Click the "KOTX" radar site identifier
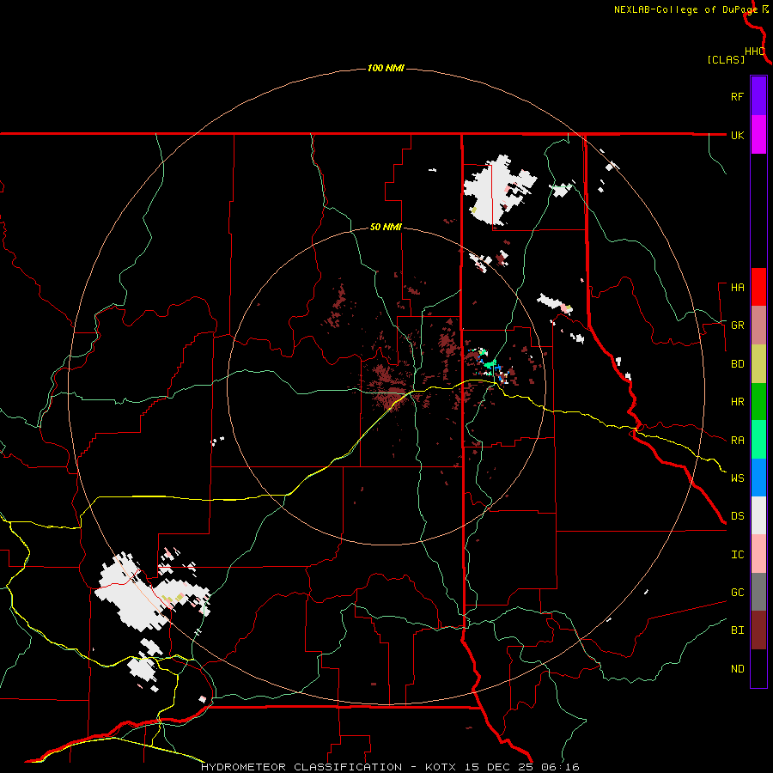This screenshot has height=773, width=773. (442, 767)
